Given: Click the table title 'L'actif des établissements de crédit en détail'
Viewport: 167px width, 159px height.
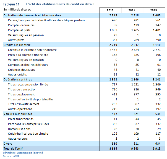Looking at the screenshot, I should [60, 4].
